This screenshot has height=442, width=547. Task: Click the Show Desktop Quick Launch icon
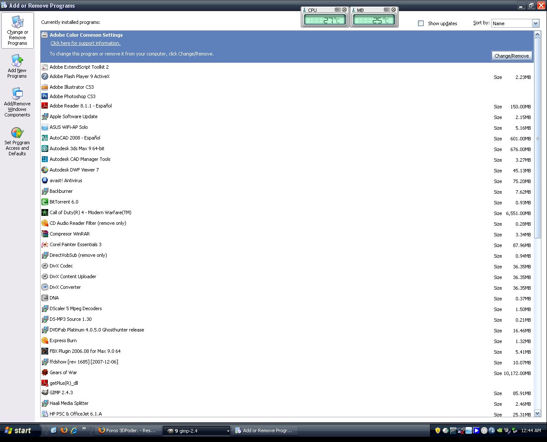(x=54, y=430)
